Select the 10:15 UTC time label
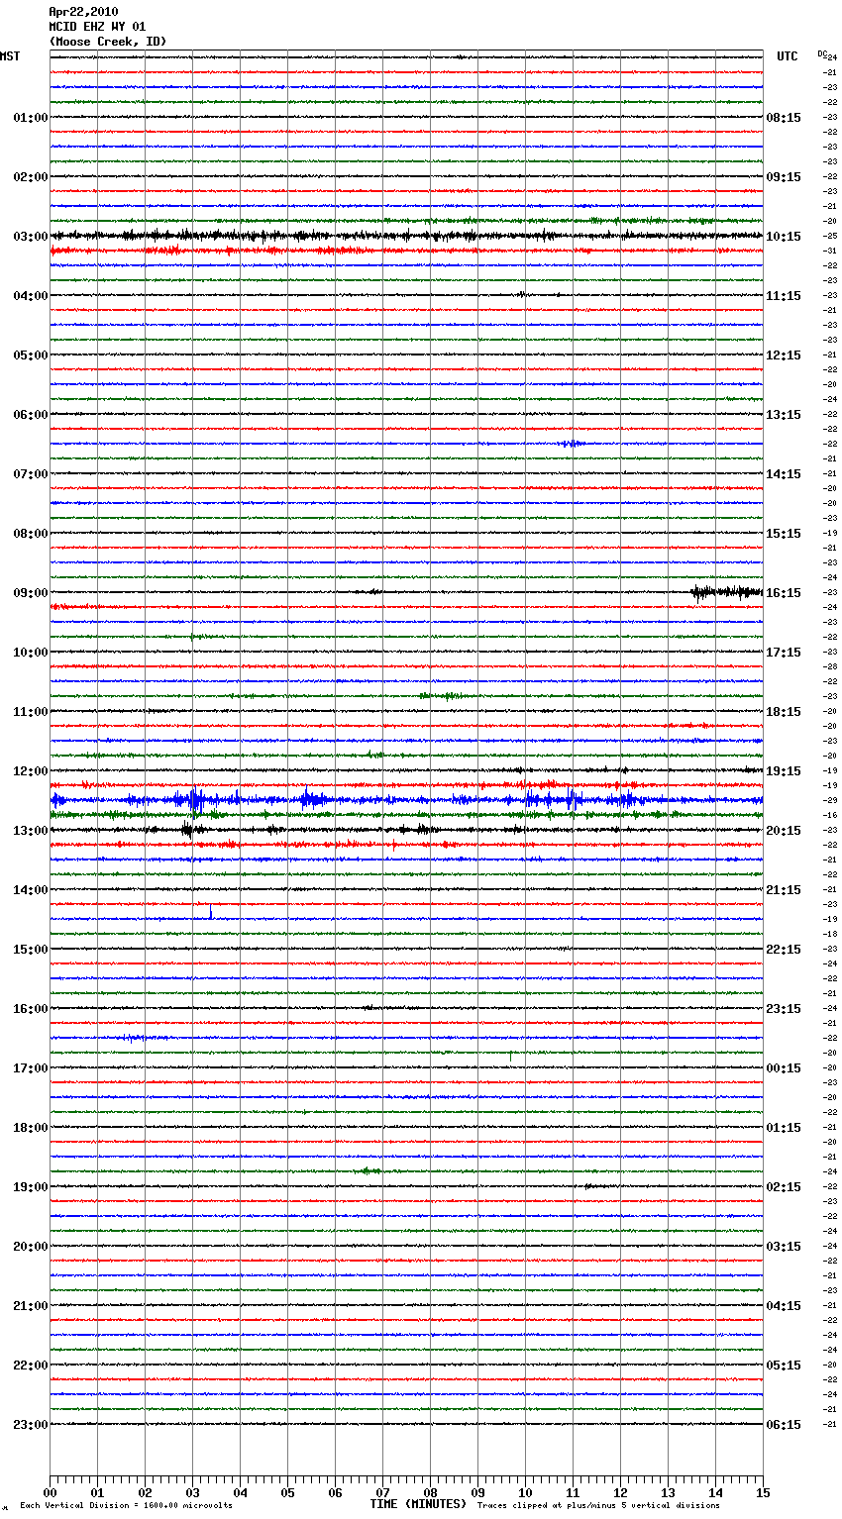Screen dimensions: 842x1519 pyautogui.click(x=784, y=237)
